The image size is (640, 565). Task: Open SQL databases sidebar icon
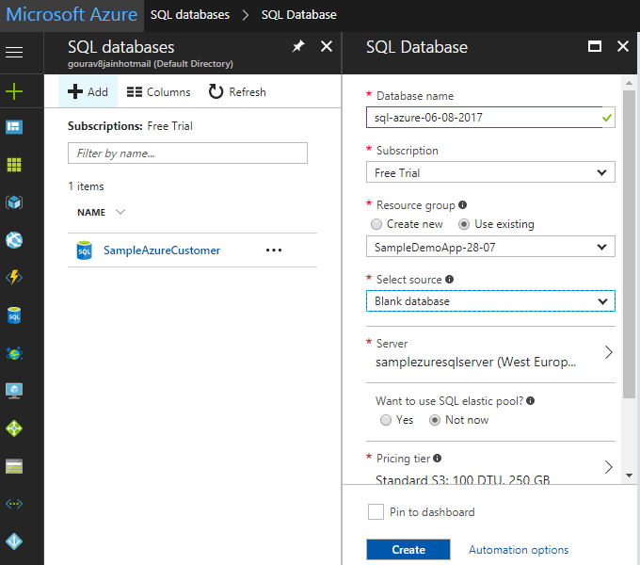pos(14,315)
